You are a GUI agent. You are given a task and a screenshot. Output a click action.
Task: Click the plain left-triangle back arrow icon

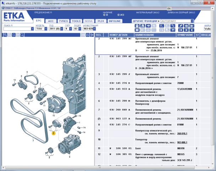tap(192, 30)
